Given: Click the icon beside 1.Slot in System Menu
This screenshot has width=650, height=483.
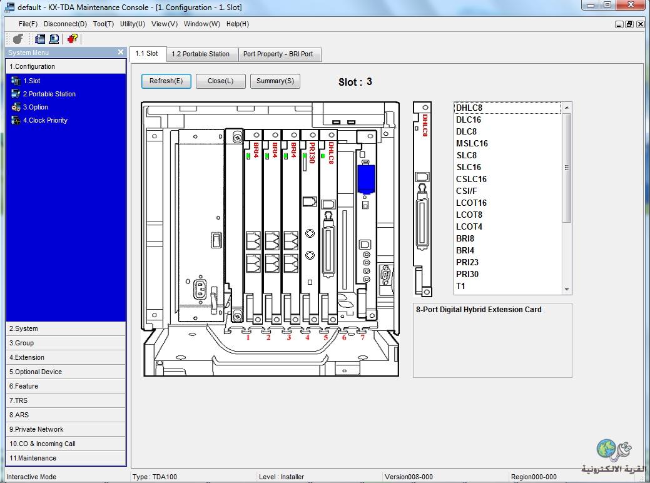Looking at the screenshot, I should pyautogui.click(x=16, y=81).
